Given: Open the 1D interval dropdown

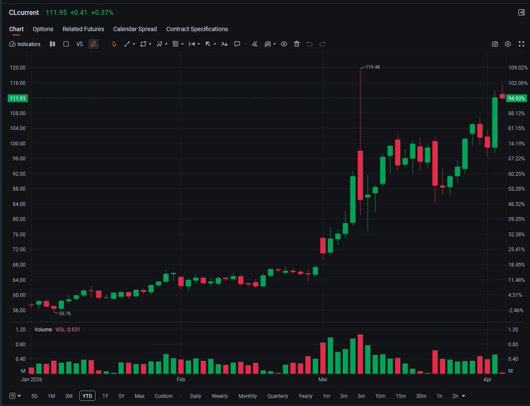Looking at the screenshot, I should pyautogui.click(x=15, y=396).
